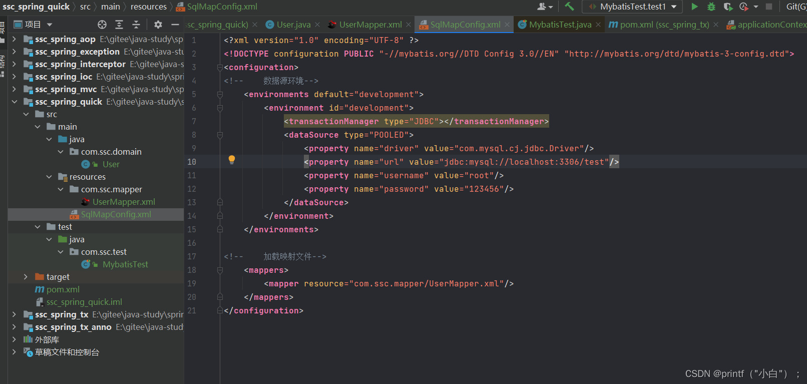The width and height of the screenshot is (807, 384).
Task: Click the resources breadcrumb segment
Action: [x=149, y=7]
